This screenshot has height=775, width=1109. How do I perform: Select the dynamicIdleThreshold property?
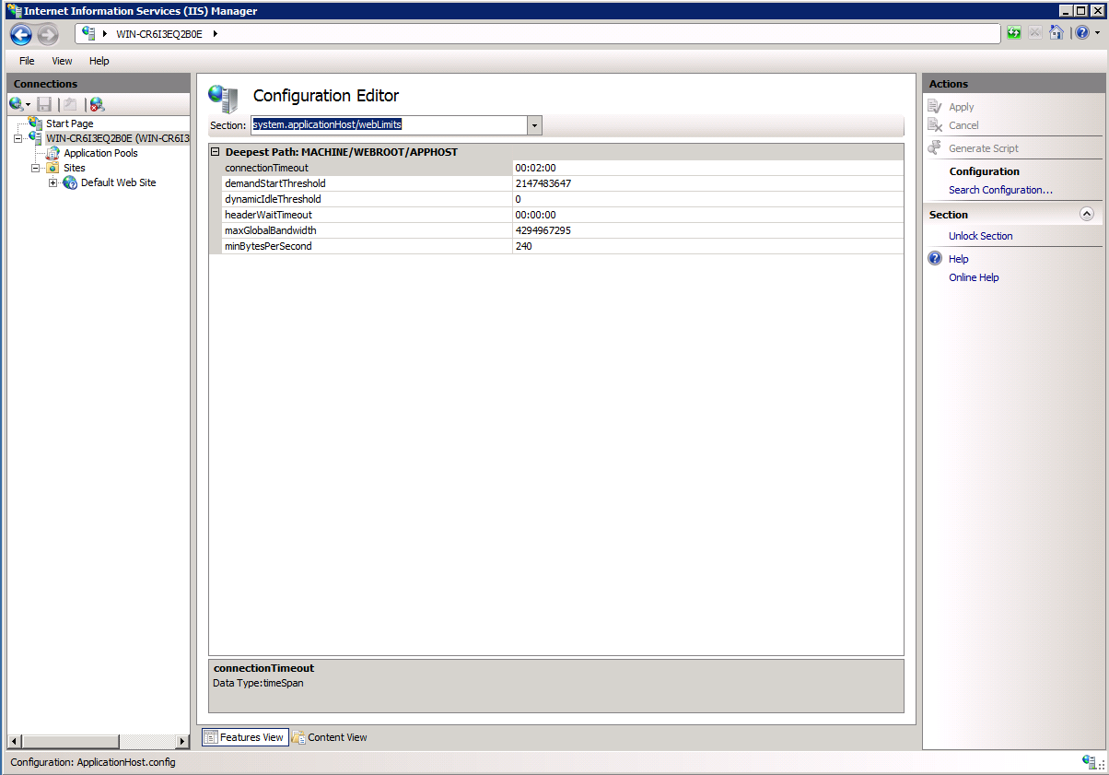(273, 199)
